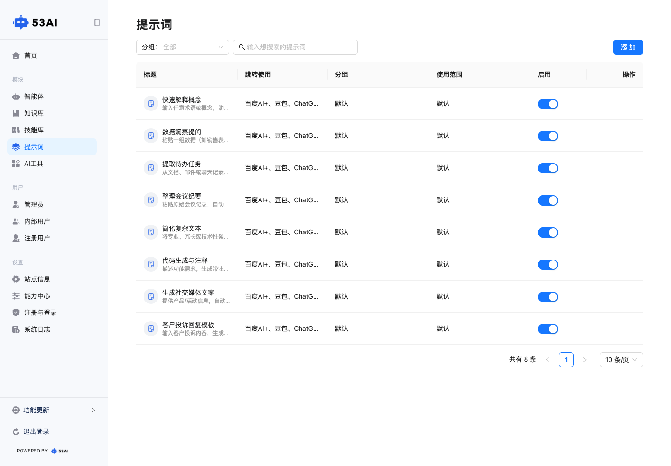
Task: Focus the 输入想搜索的提示词 search field
Action: [x=295, y=47]
